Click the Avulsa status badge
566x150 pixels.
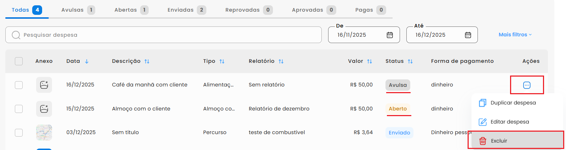point(398,85)
